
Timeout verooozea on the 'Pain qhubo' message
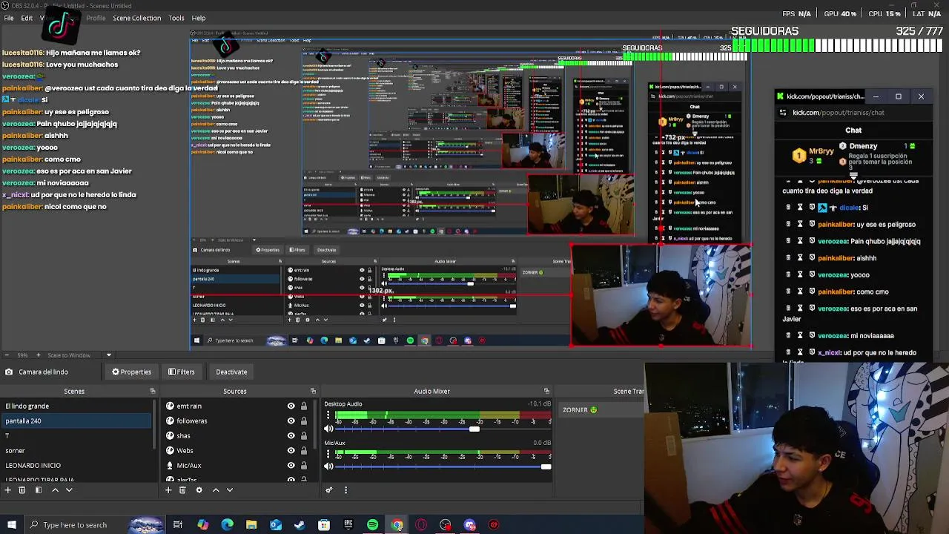(x=800, y=241)
